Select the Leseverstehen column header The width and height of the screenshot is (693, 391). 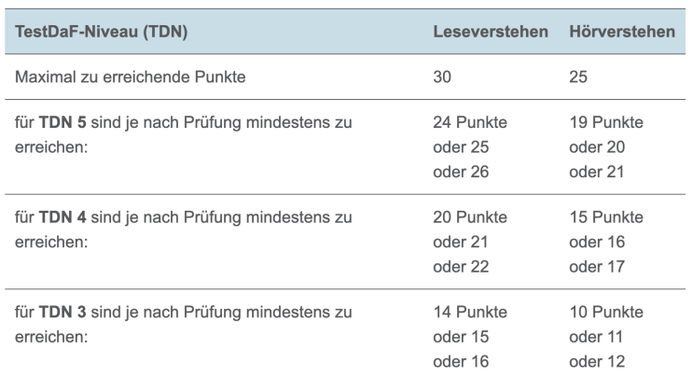point(490,32)
